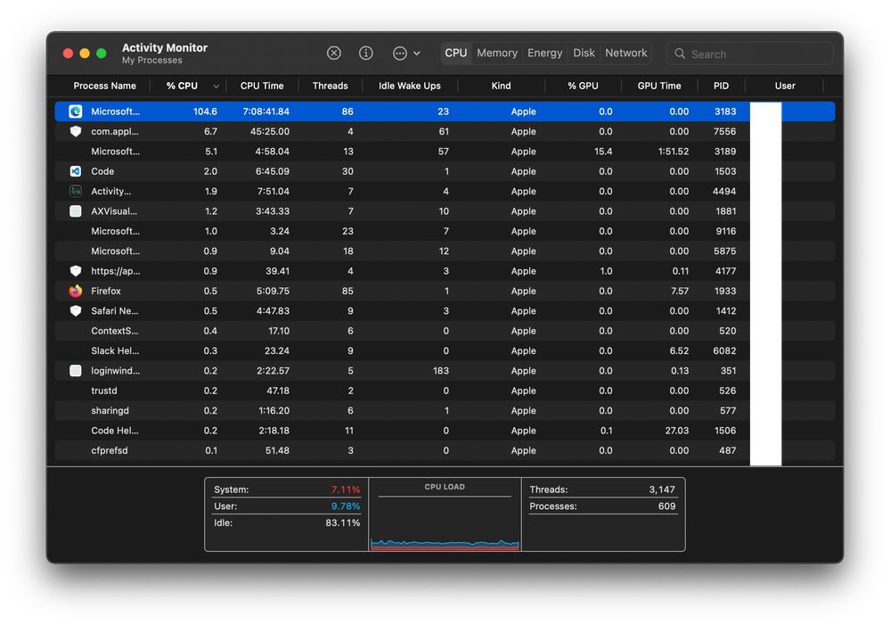Click the 104.6 CPU value
Screen dimensions: 890x625
pos(205,111)
